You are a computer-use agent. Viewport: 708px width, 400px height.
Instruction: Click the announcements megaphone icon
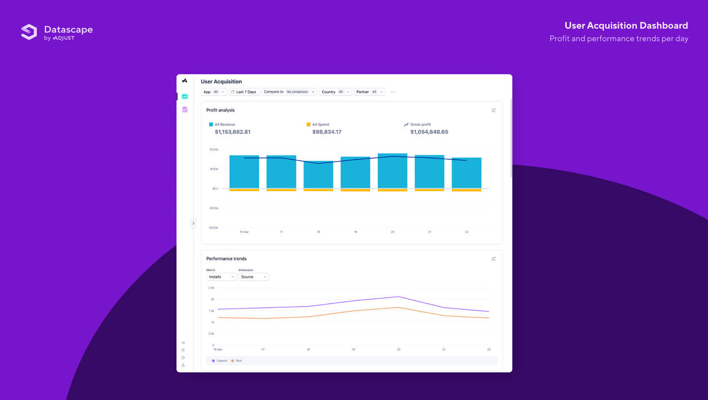click(x=183, y=343)
